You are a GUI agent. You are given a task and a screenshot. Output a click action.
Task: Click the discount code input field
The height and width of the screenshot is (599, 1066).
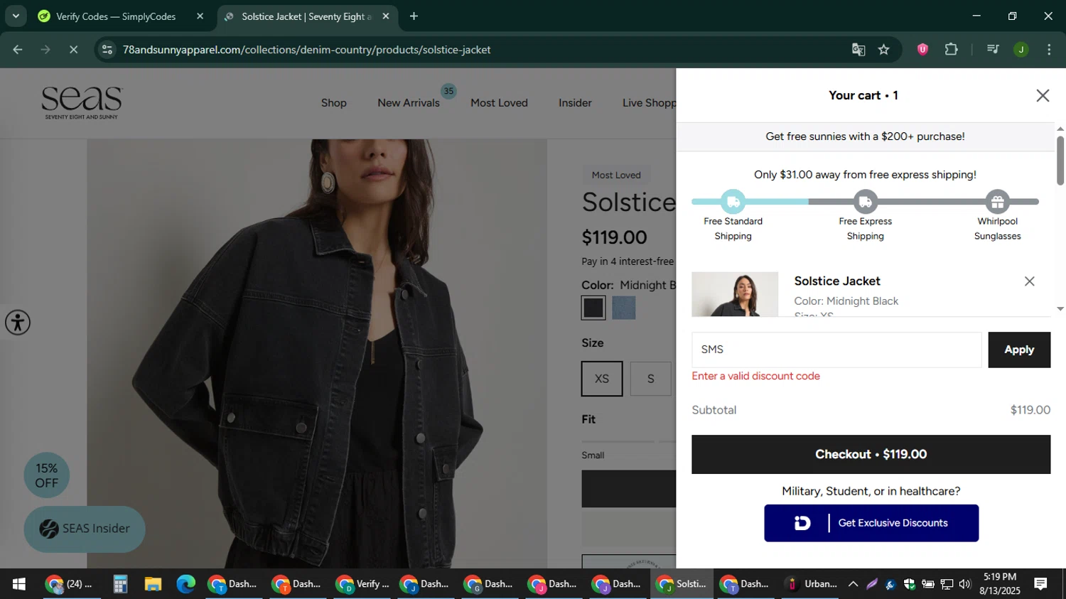[836, 350]
